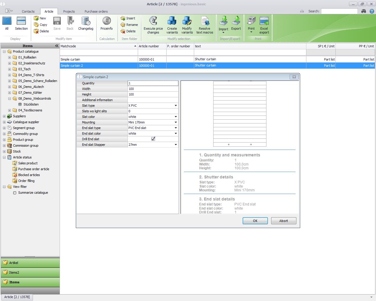Create variants for selection

tap(172, 25)
